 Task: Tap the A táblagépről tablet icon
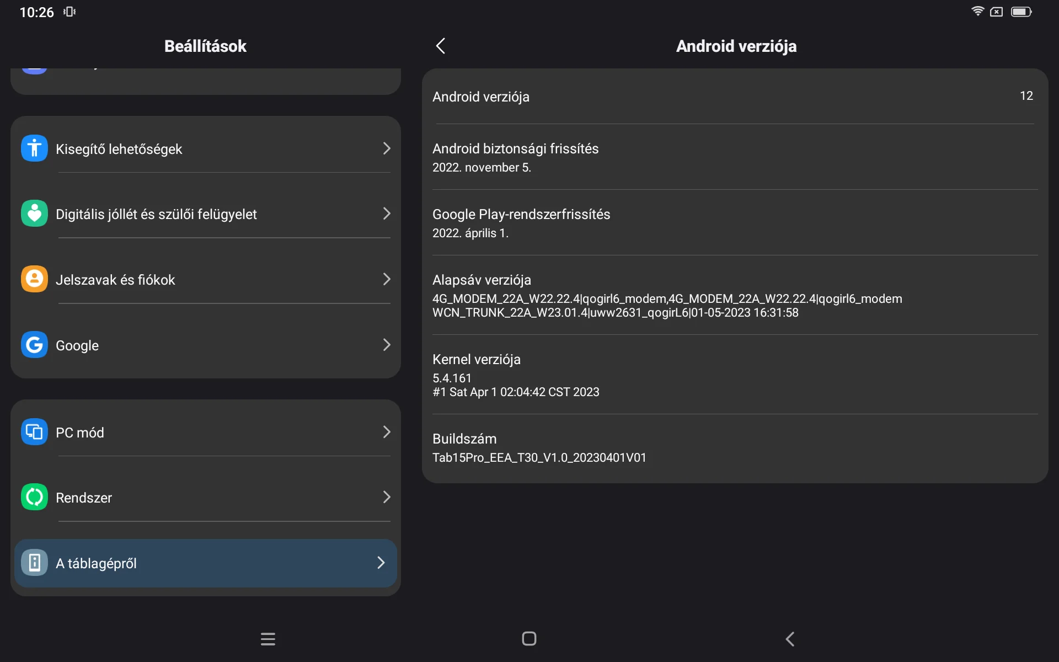point(34,563)
